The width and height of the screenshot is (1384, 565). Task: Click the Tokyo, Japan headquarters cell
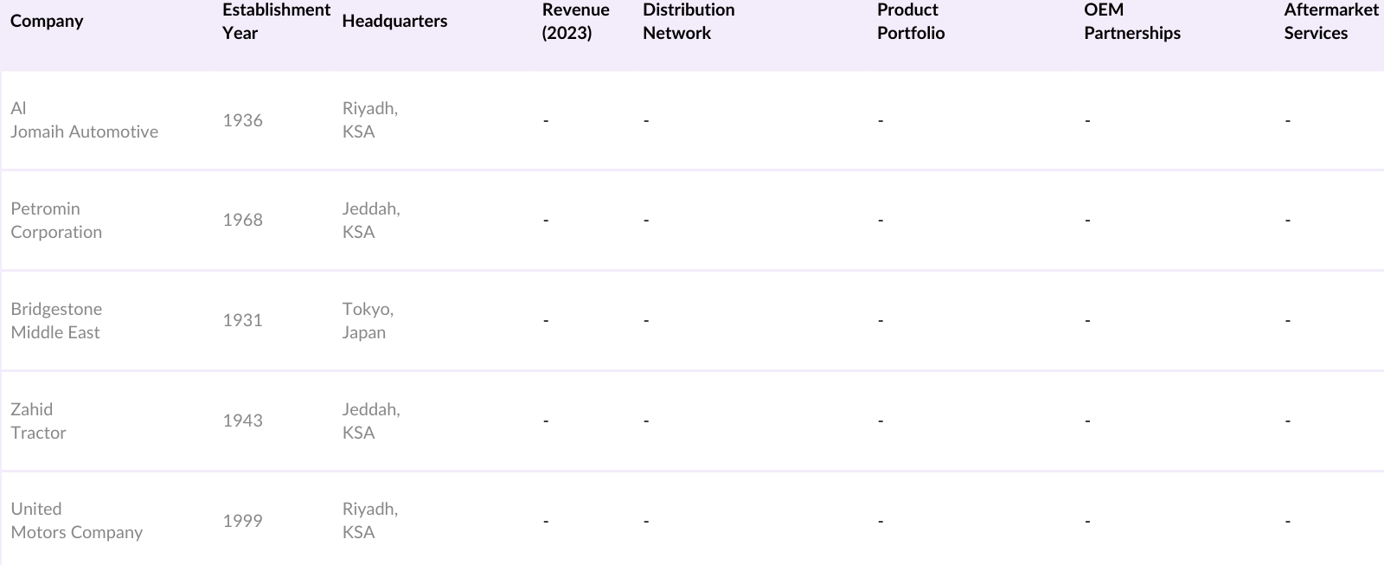[367, 321]
